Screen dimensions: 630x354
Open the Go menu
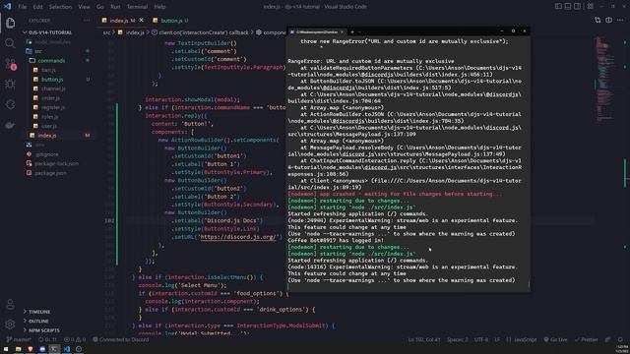pyautogui.click(x=100, y=7)
